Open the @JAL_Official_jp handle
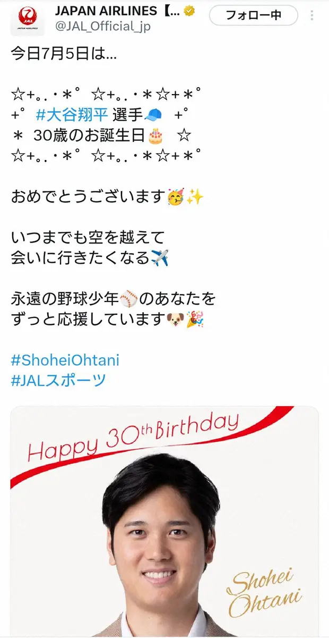This screenshot has height=638, width=329. pos(102,26)
